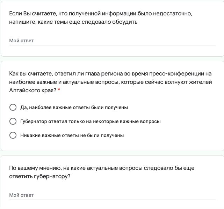
Task: Click label text "Губернатор ответил только на некоторые"
Action: (91, 121)
